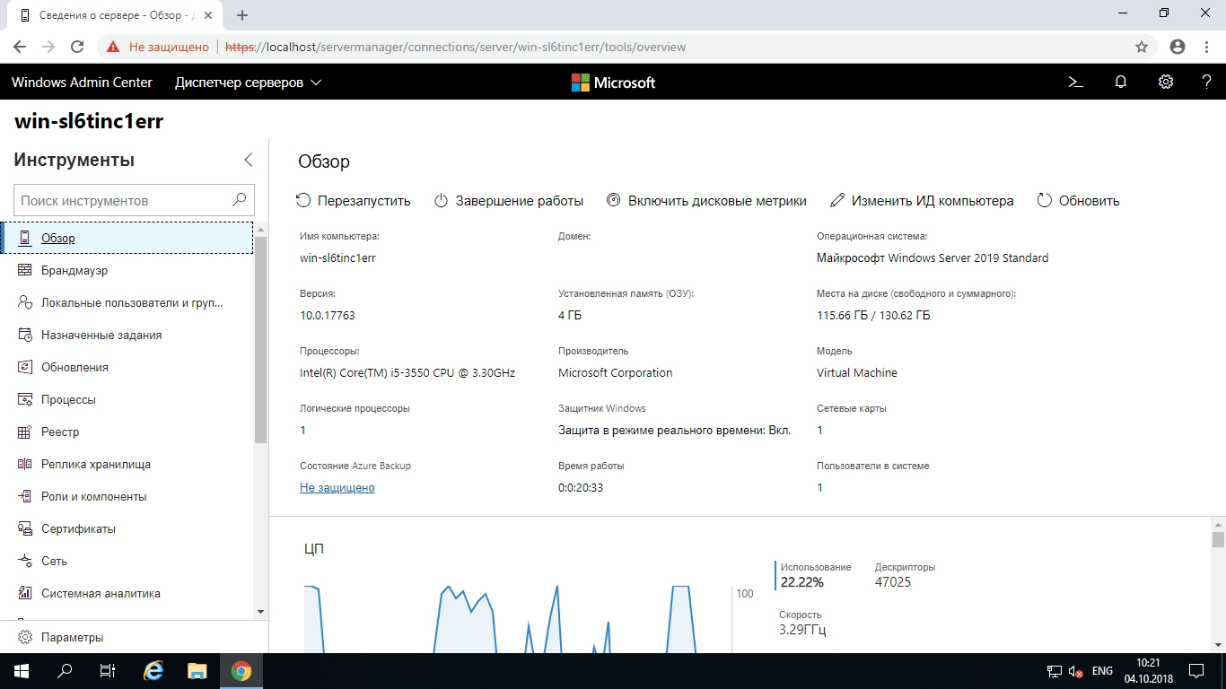Open the Реестр registry icon
Viewport: 1226px width, 689px height.
point(25,432)
